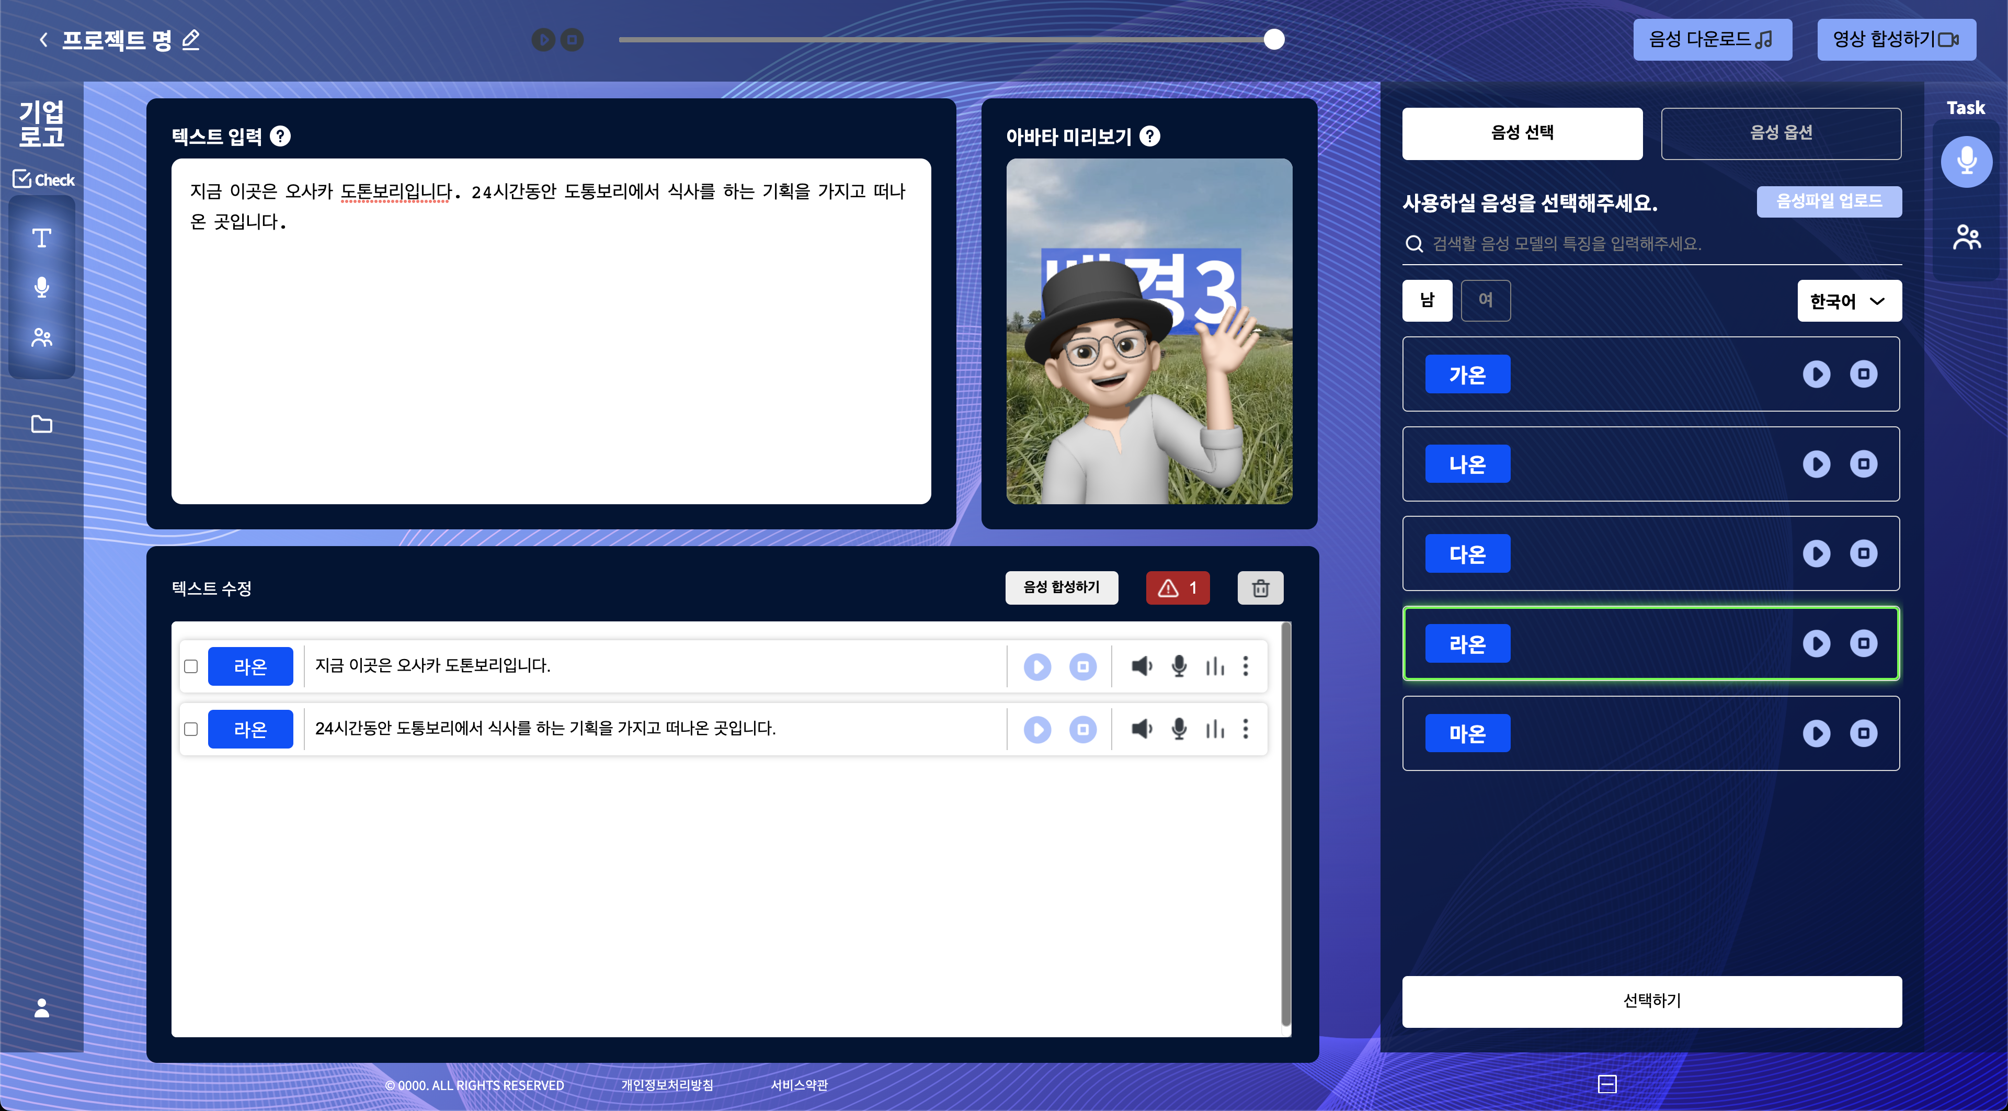
Task: Click speaker volume icon in first row
Action: (x=1142, y=666)
